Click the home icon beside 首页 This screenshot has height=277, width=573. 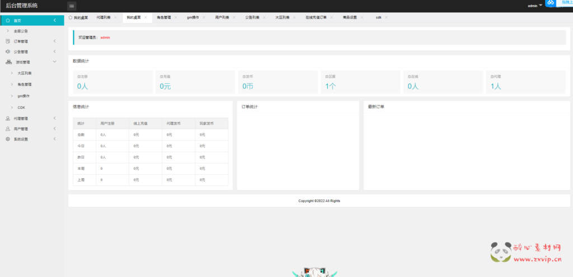tap(8, 21)
